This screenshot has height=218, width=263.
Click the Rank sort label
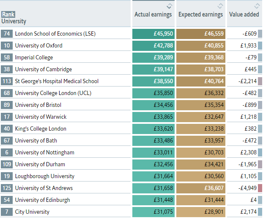tap(8, 14)
